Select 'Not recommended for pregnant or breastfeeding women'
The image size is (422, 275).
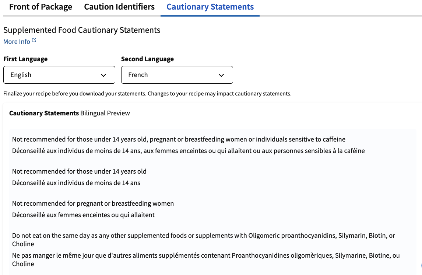[x=93, y=203]
